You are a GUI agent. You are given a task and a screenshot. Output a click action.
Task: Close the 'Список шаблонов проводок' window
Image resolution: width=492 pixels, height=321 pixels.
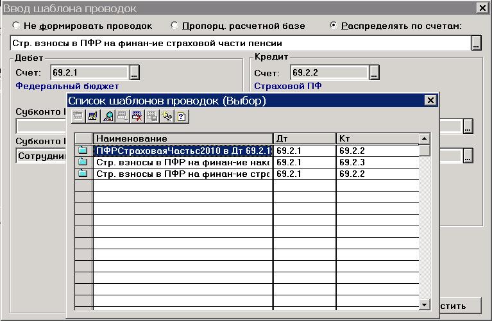pos(430,101)
